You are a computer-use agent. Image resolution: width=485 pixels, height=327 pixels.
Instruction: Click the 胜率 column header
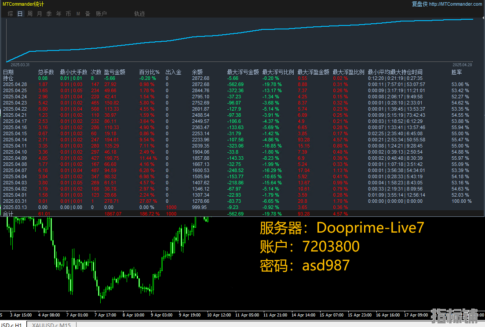pyautogui.click(x=456, y=72)
